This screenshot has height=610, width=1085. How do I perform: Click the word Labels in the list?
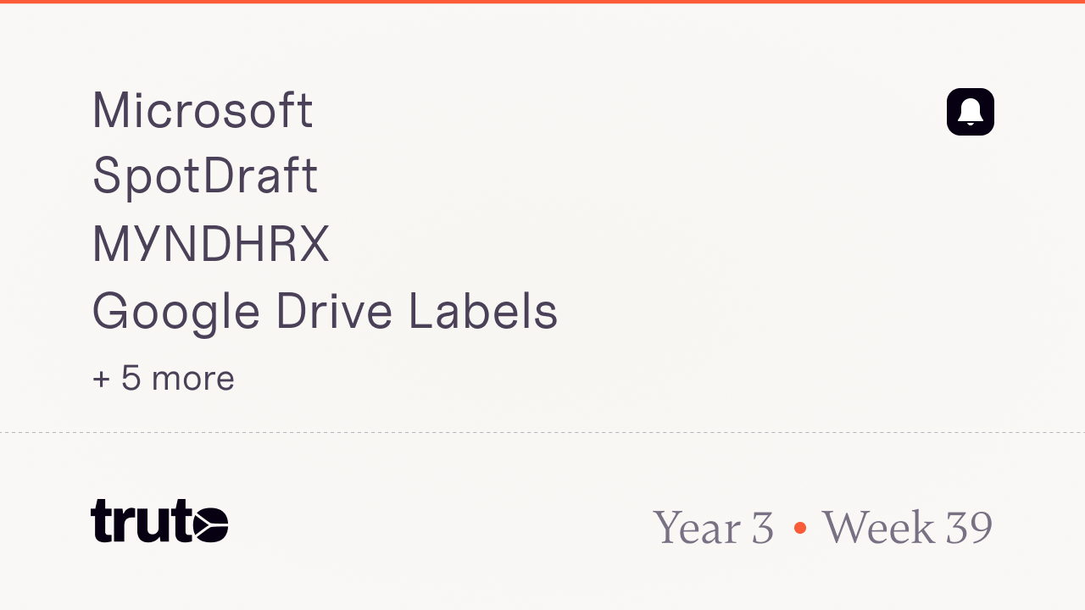[482, 311]
